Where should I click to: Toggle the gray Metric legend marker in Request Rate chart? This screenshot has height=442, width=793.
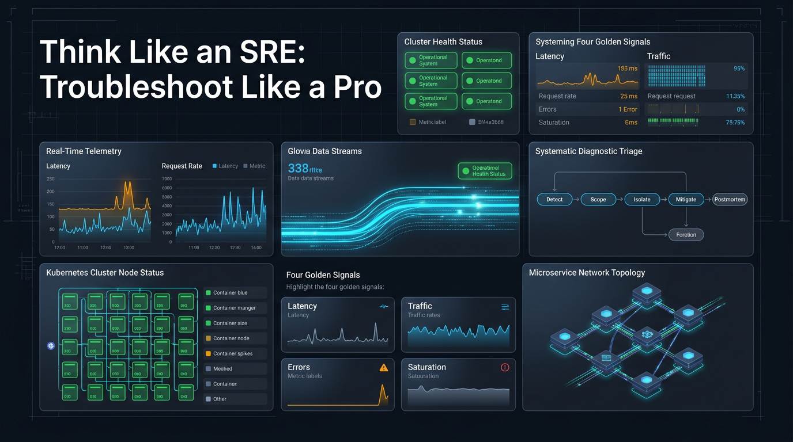tap(246, 166)
